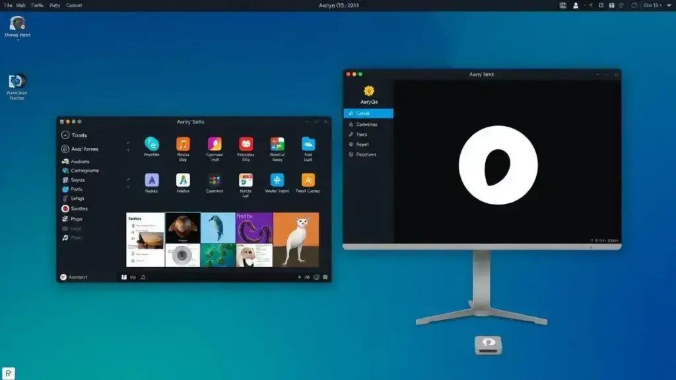Expand the dropdown arrow at top-right corner
The image size is (676, 380).
point(669,5)
